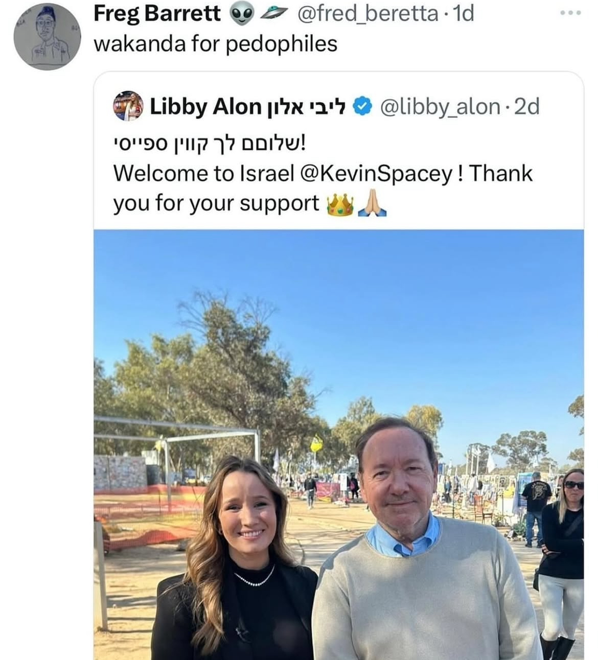Click the crown emoji in the quoted tweet
This screenshot has width=598, height=660.
340,204
